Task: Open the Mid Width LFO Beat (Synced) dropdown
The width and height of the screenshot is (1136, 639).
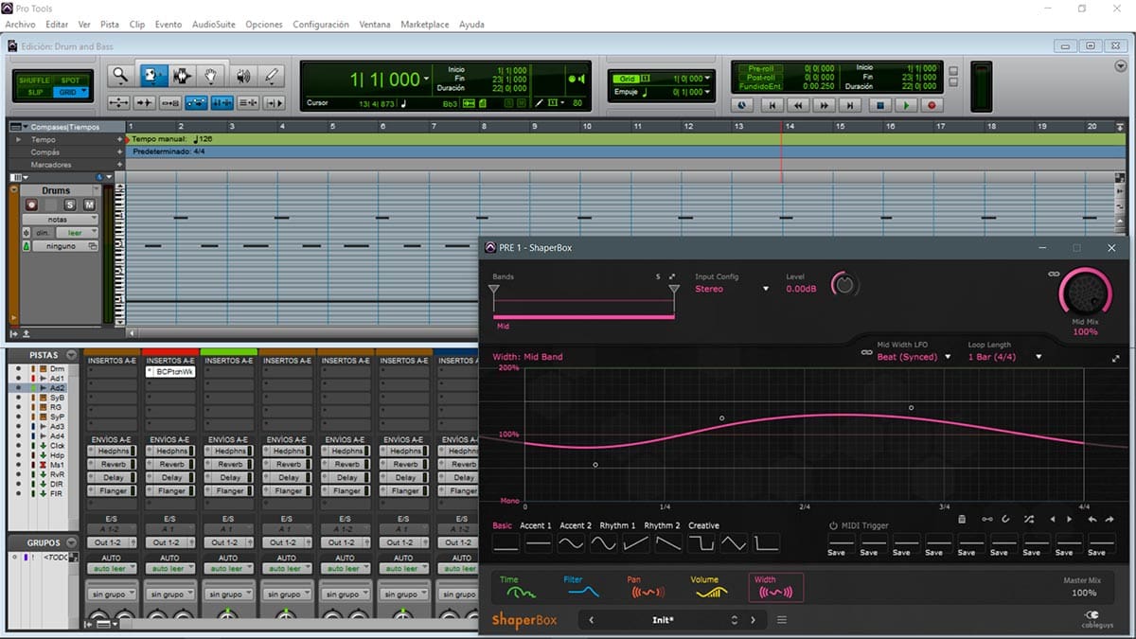Action: 914,357
